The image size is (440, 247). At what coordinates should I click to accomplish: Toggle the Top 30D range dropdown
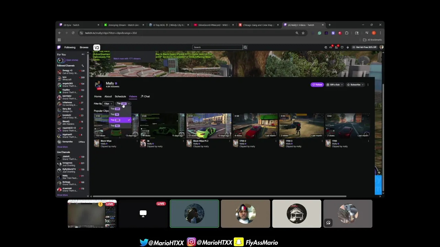point(123,104)
